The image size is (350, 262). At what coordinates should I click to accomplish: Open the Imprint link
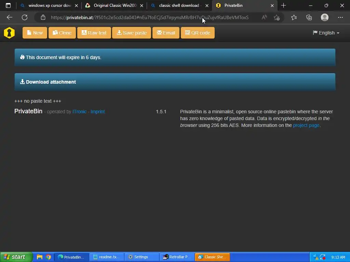click(x=97, y=112)
